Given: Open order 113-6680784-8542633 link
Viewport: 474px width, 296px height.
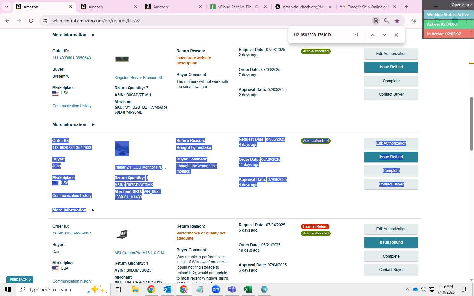Looking at the screenshot, I should coord(72,148).
